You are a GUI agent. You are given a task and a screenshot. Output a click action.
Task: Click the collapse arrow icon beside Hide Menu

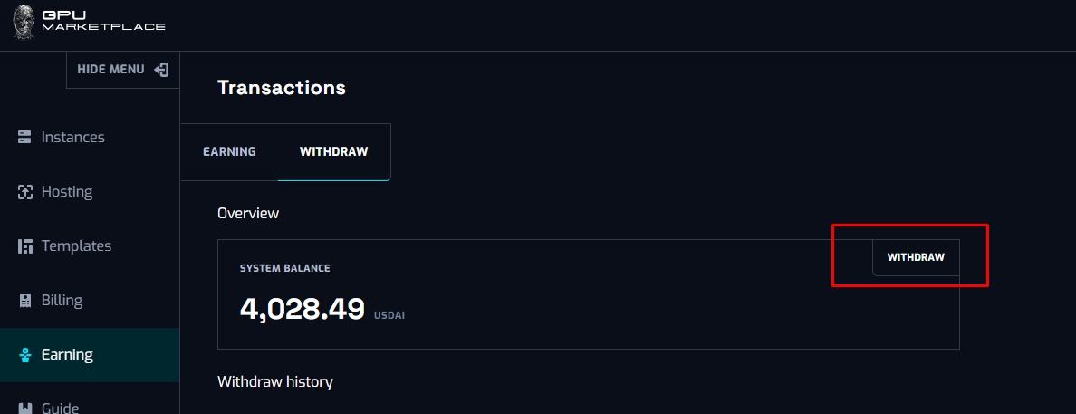click(161, 70)
